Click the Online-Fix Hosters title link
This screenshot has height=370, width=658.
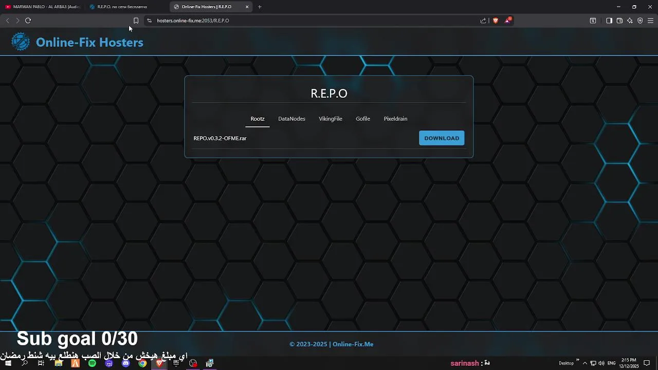point(89,42)
